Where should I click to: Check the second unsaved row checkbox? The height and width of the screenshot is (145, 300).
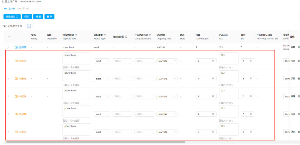point(7,79)
